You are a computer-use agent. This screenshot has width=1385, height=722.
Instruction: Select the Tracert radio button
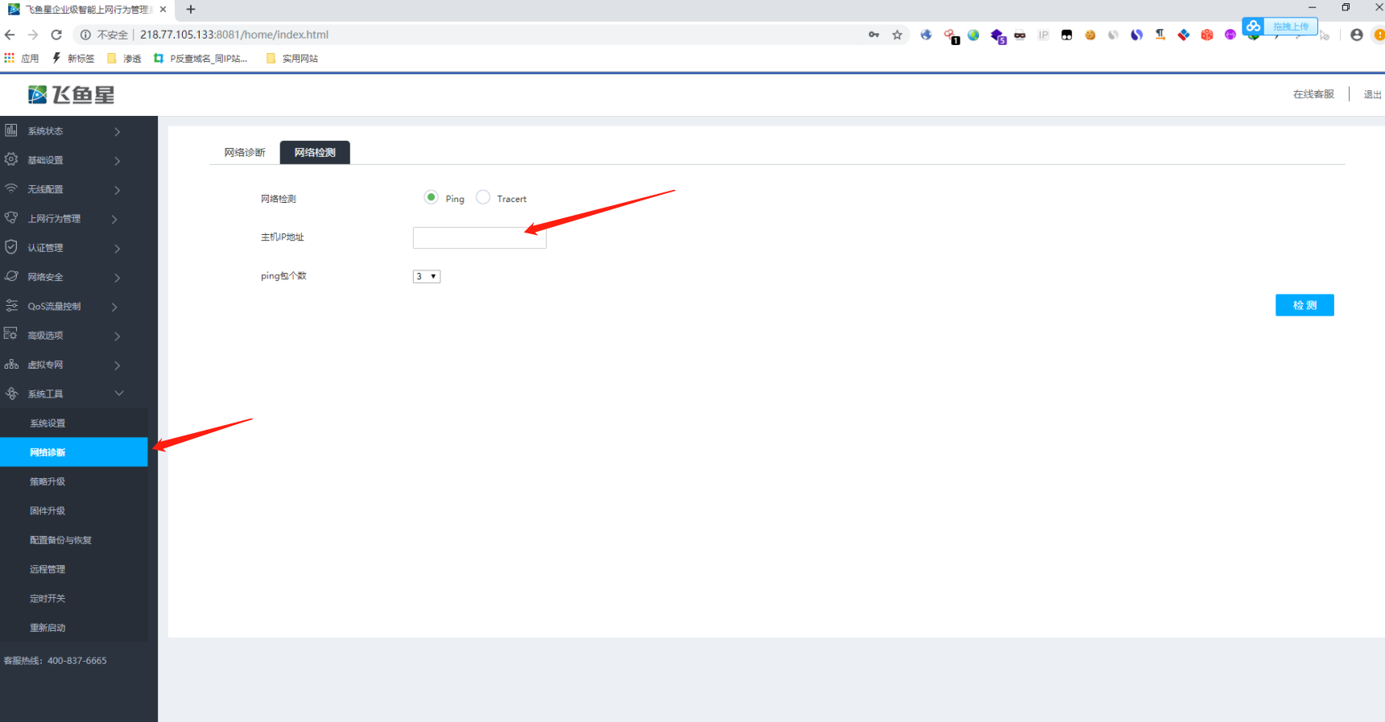tap(483, 197)
